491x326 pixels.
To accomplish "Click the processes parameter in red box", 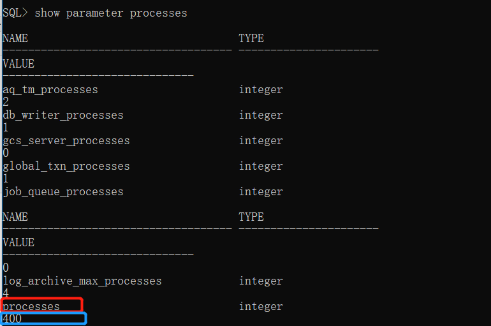I will pyautogui.click(x=31, y=307).
